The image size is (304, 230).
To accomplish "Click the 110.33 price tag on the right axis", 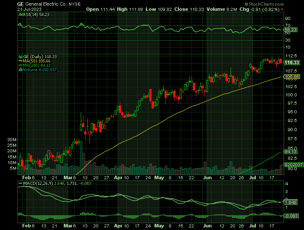I will point(292,62).
